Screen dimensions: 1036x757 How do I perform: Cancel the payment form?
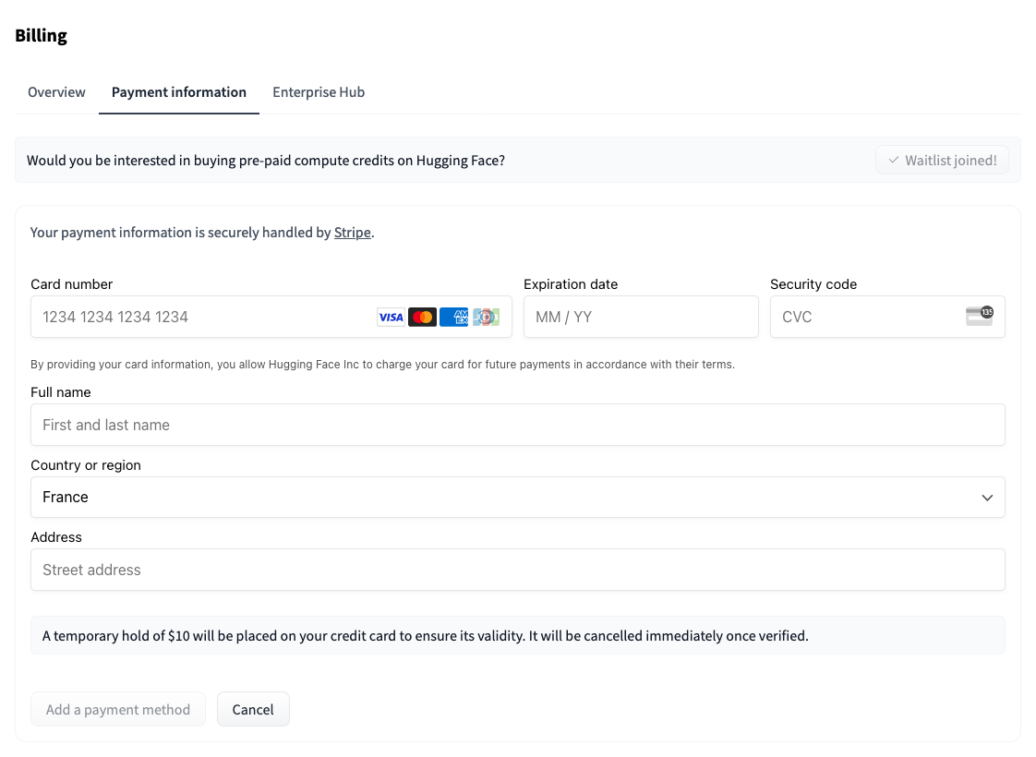(253, 709)
